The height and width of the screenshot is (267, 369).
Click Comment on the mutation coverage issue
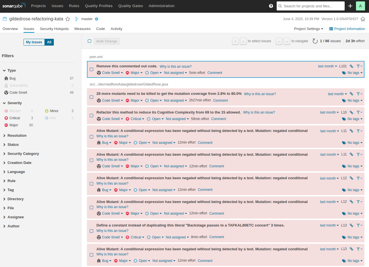pos(221,101)
